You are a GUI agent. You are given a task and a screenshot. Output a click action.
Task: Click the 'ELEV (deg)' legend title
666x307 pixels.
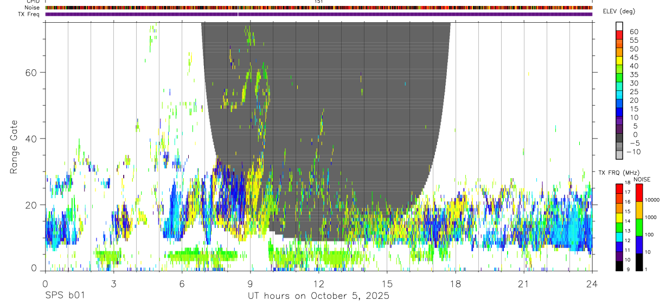pos(619,11)
